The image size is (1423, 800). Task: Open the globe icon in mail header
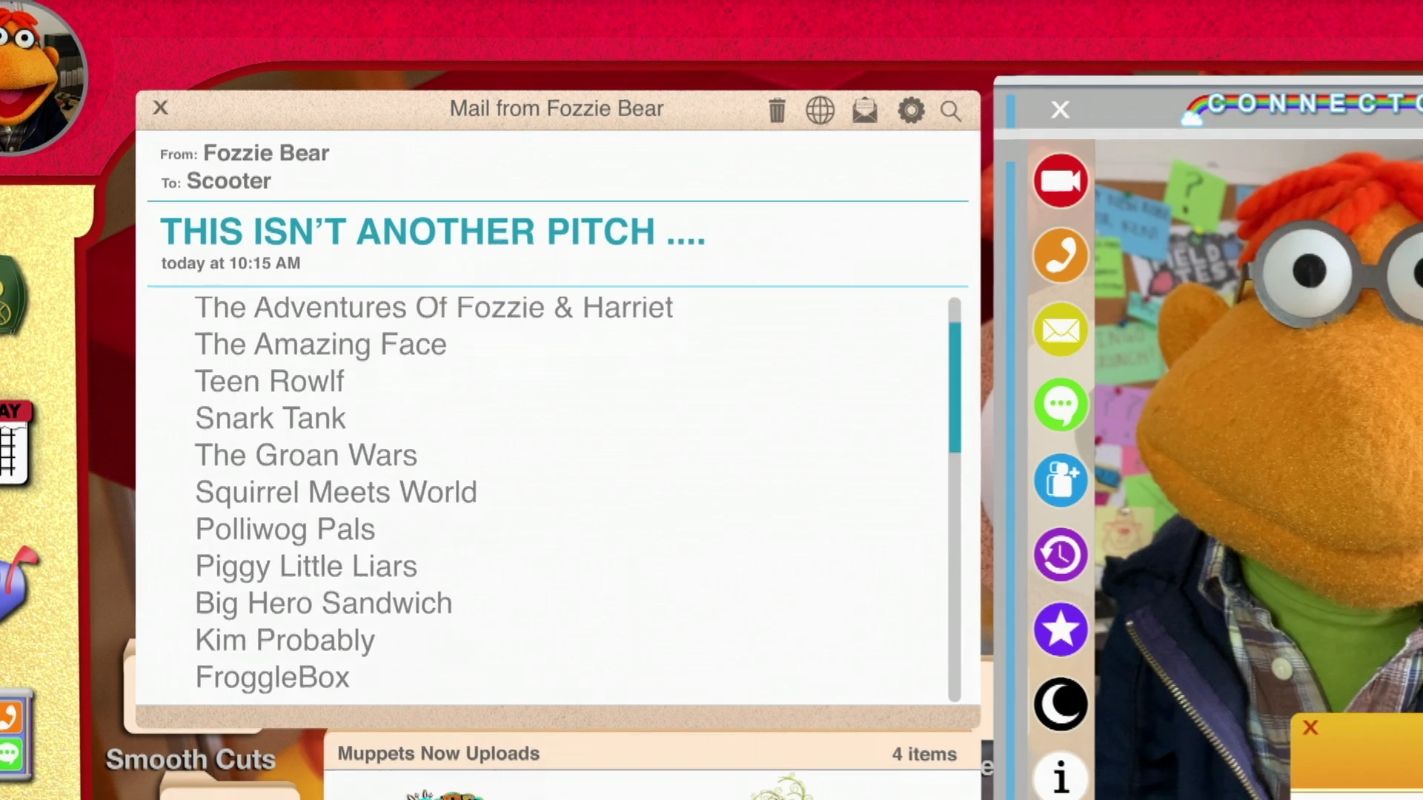pos(820,110)
